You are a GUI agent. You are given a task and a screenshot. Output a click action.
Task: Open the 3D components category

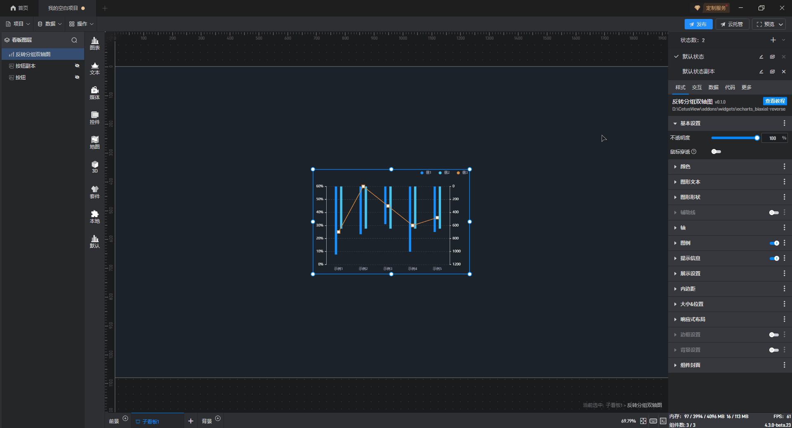(x=95, y=167)
